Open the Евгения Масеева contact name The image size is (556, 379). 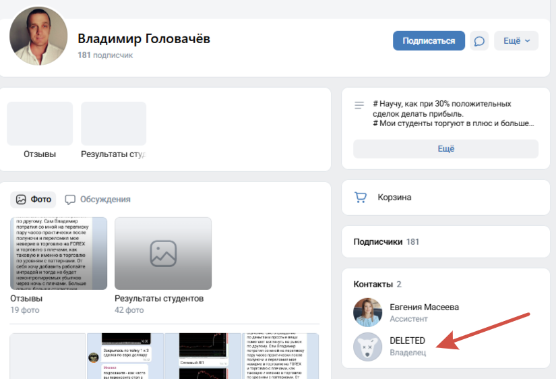424,308
